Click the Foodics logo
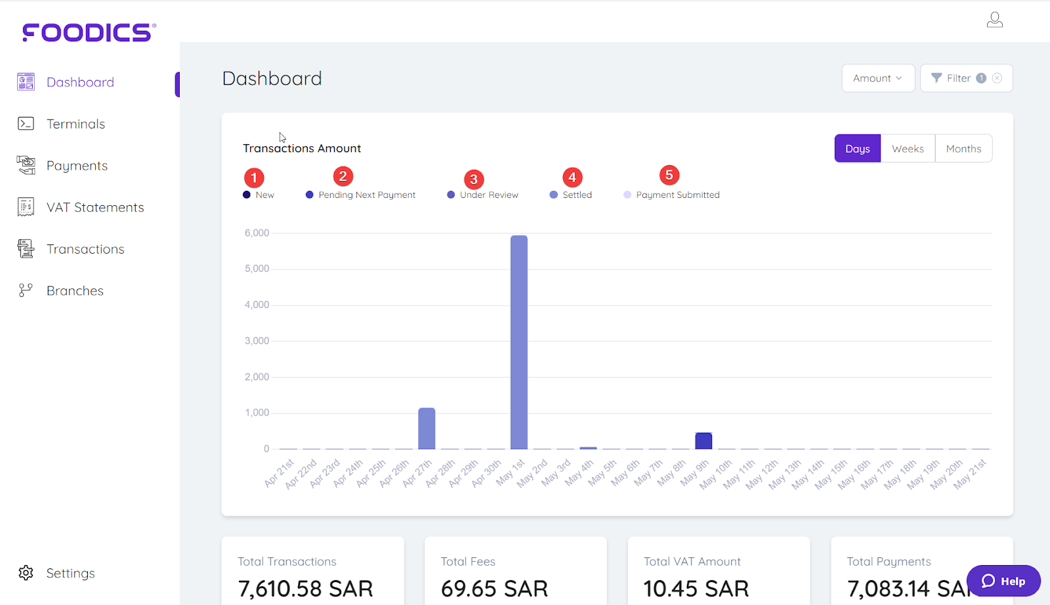This screenshot has width=1050, height=605. 87,32
